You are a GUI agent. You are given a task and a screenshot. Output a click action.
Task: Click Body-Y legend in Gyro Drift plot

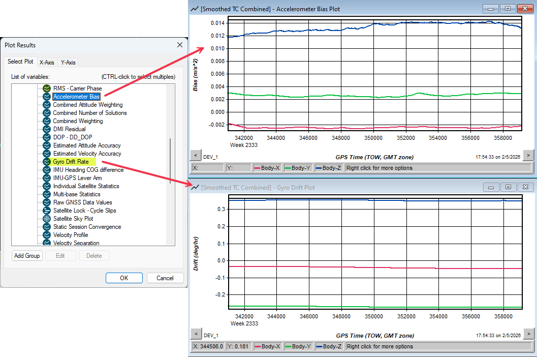click(x=298, y=346)
